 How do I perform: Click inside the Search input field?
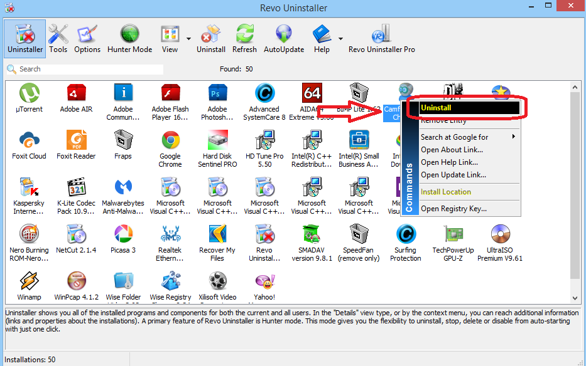coord(88,69)
